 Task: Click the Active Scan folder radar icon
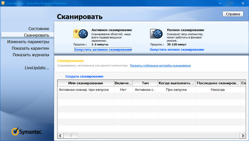pos(81,33)
